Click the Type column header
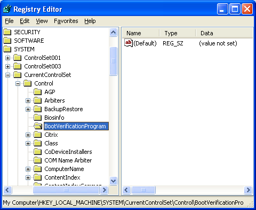The width and height of the screenshot is (256, 210). 178,33
